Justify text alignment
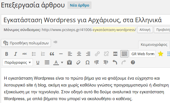Image resolution: width=170 pixels, height=103 pixels. pos(47,63)
